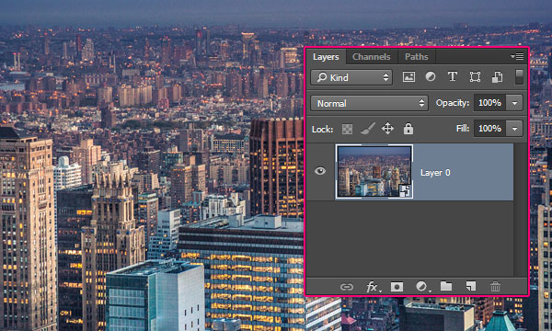Viewport: 552px width, 331px height.
Task: Click the smart object badge on Layer 0 thumbnail
Action: coord(405,191)
